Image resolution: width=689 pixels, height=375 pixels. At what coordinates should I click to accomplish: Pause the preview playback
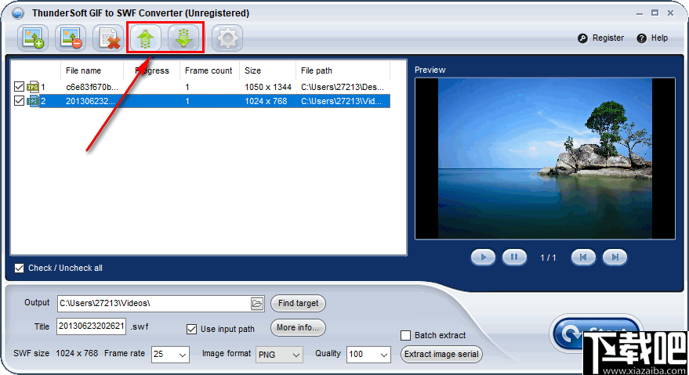pyautogui.click(x=514, y=258)
